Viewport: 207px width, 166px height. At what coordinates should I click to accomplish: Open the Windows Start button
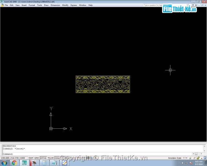point(4,163)
